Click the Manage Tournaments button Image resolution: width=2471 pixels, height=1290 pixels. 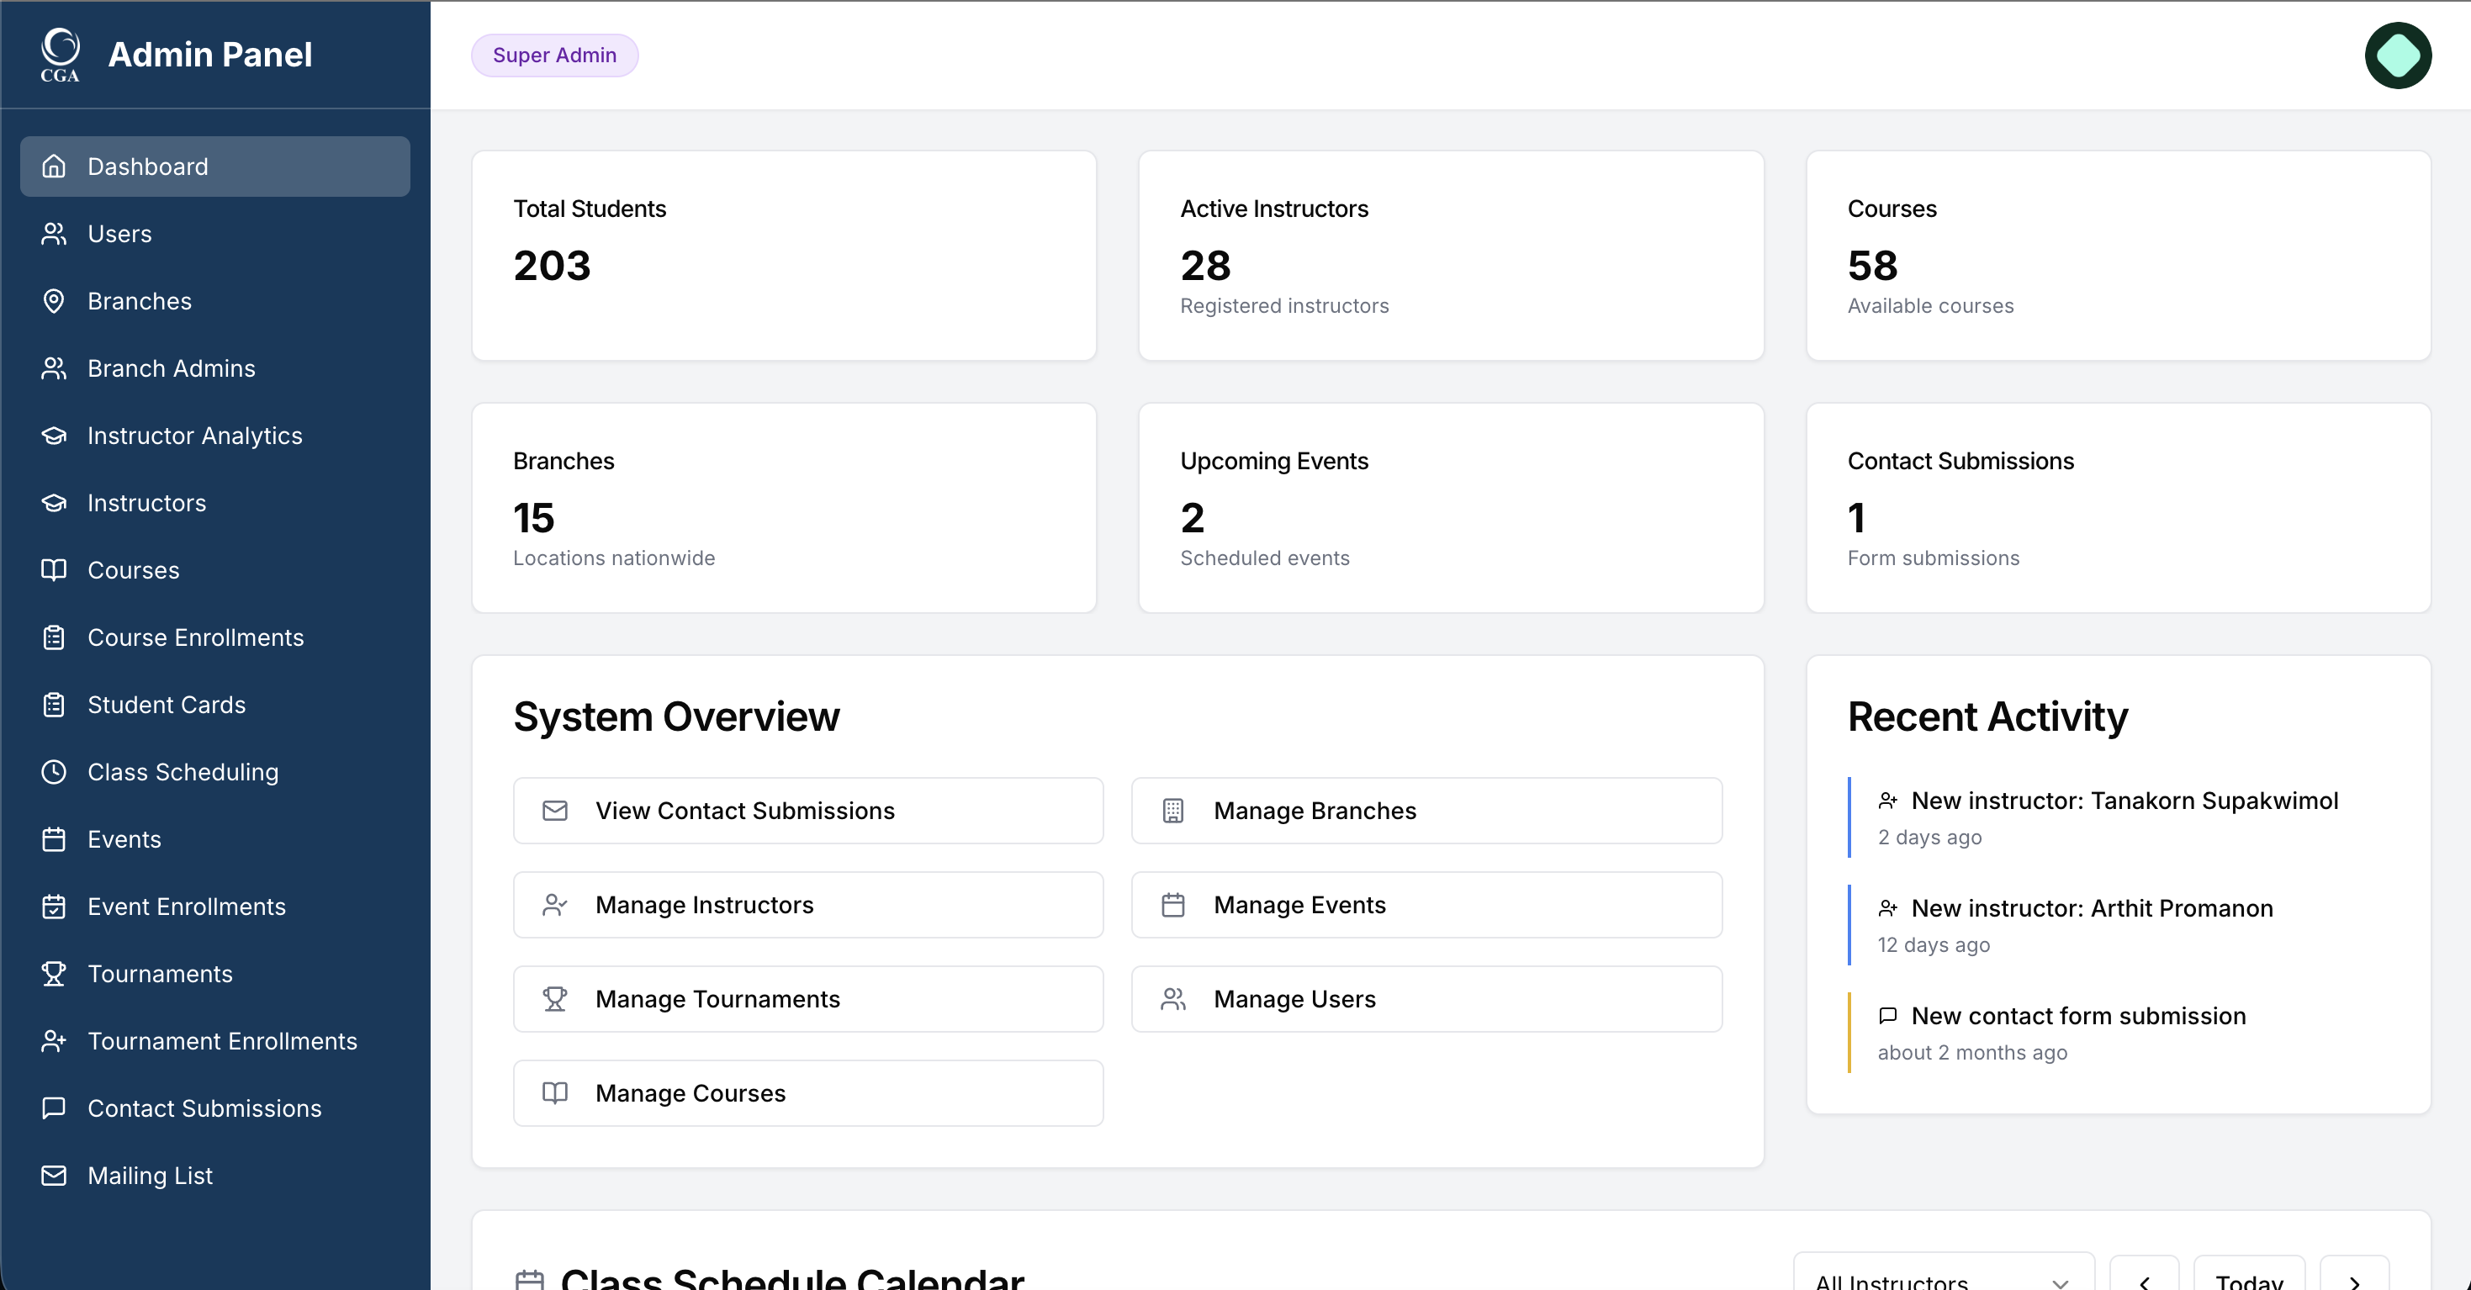tap(807, 998)
